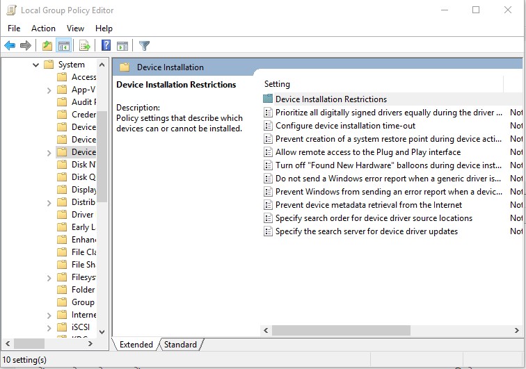Open the Help menu
Image resolution: width=526 pixels, height=369 pixels.
pos(104,28)
